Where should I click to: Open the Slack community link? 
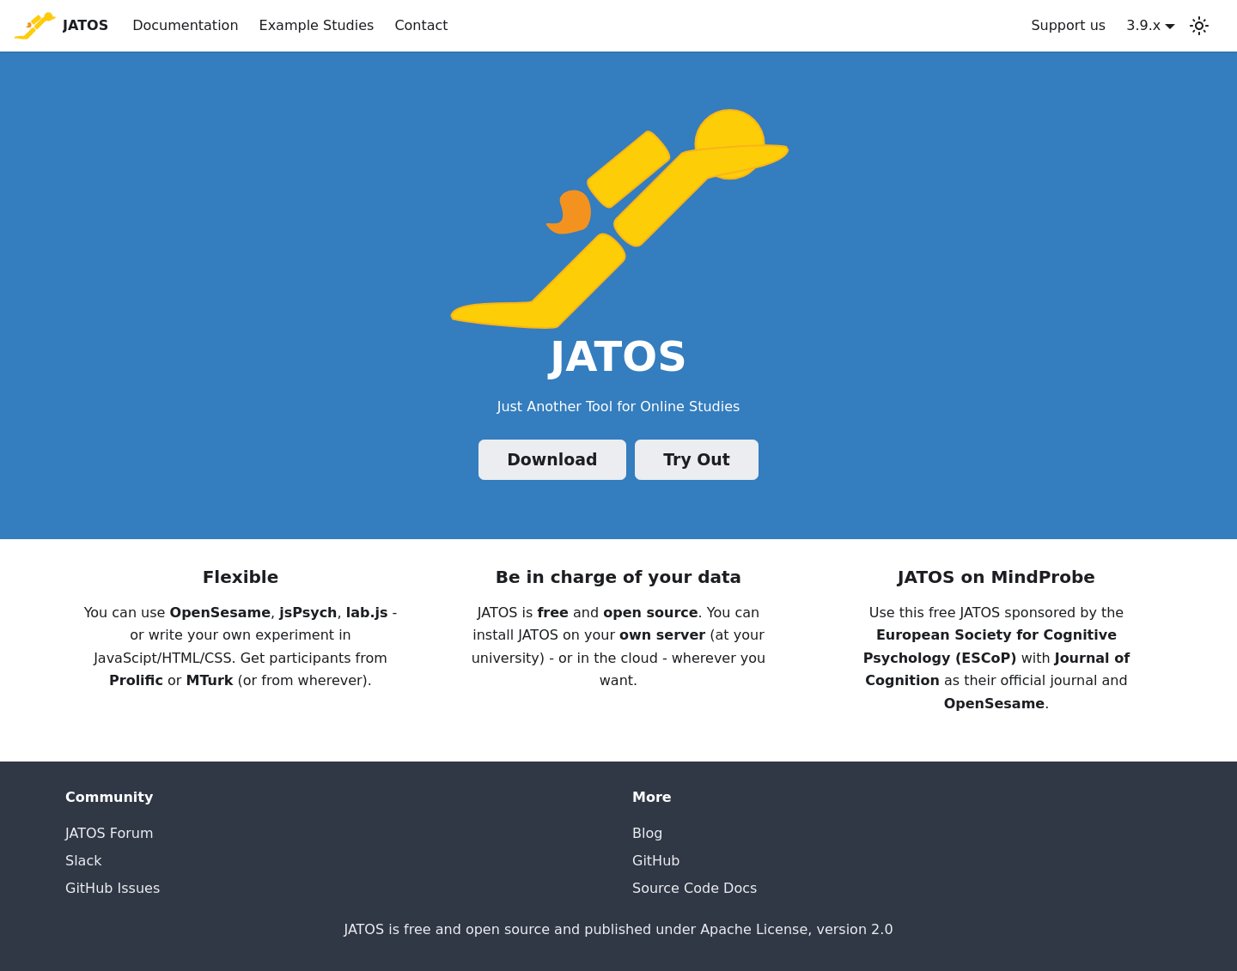[83, 860]
